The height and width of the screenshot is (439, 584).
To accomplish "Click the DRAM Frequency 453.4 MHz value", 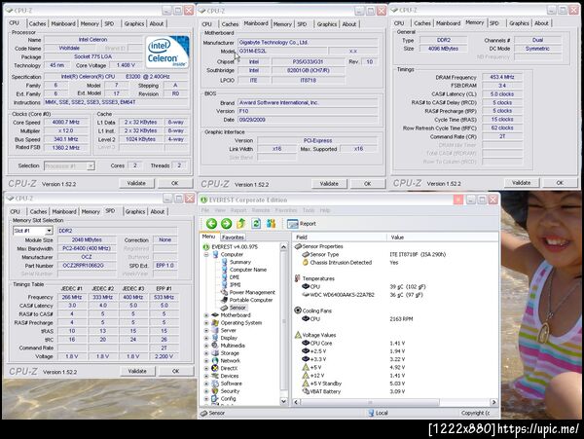I will [x=501, y=77].
